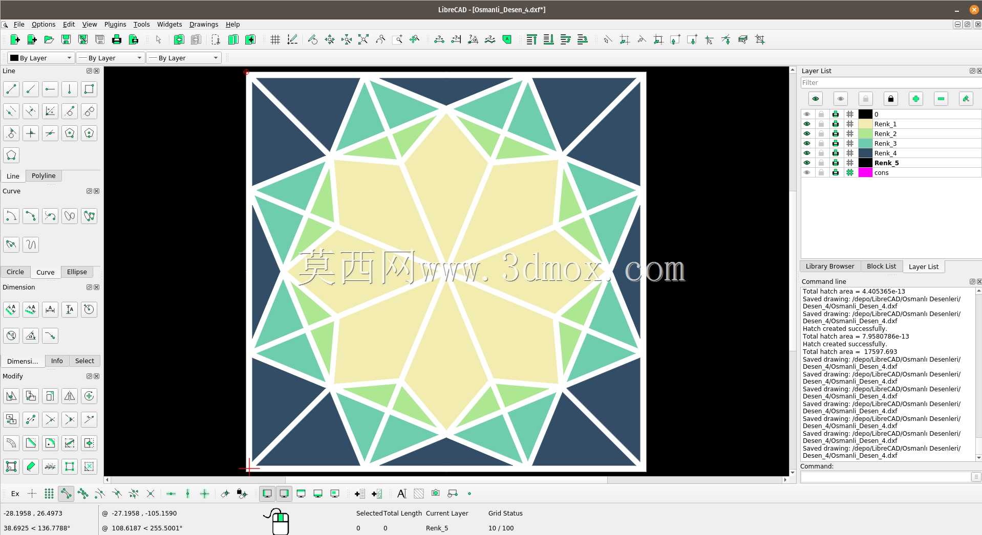The width and height of the screenshot is (982, 535).
Task: Add a layer with the green plus icon
Action: (916, 99)
